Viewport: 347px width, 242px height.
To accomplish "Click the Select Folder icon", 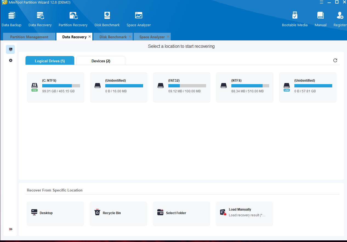I will (160, 212).
